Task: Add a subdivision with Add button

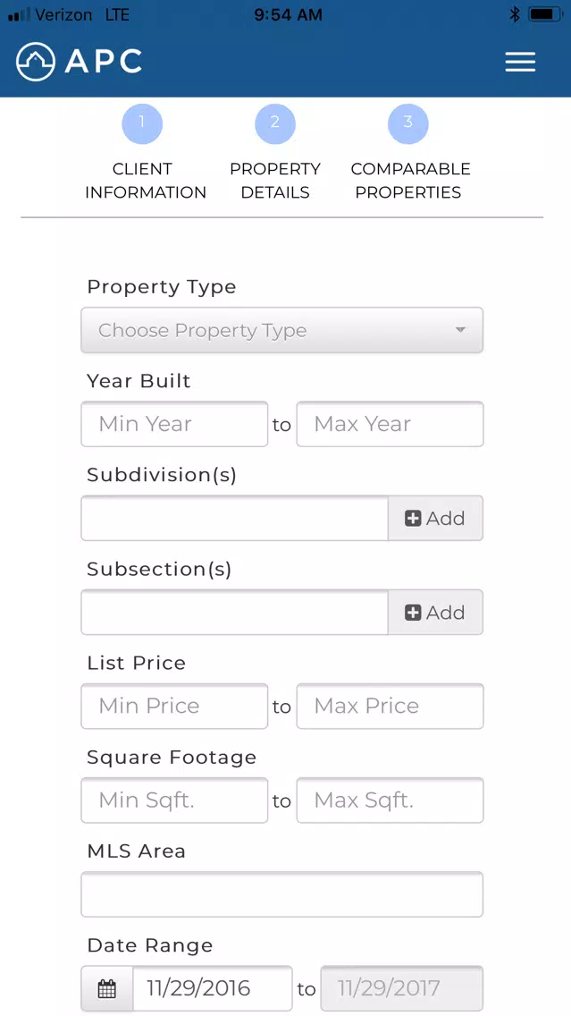Action: [436, 519]
